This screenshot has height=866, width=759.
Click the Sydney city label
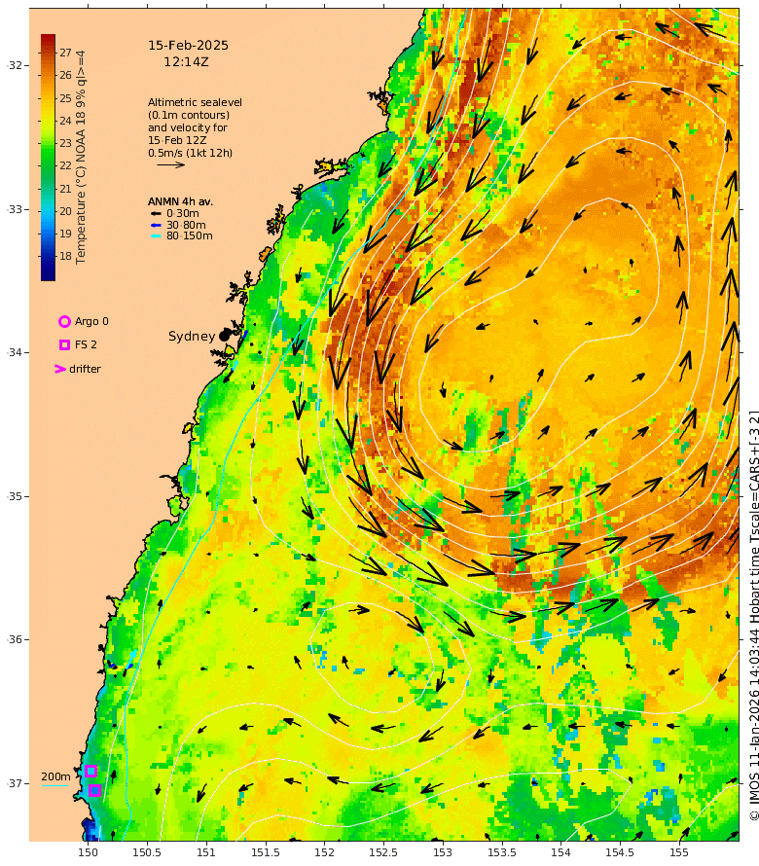click(x=192, y=337)
